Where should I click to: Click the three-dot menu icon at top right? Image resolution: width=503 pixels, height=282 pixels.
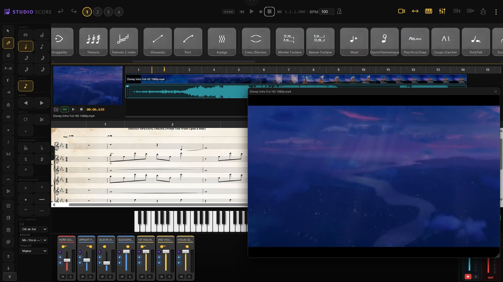(x=496, y=12)
